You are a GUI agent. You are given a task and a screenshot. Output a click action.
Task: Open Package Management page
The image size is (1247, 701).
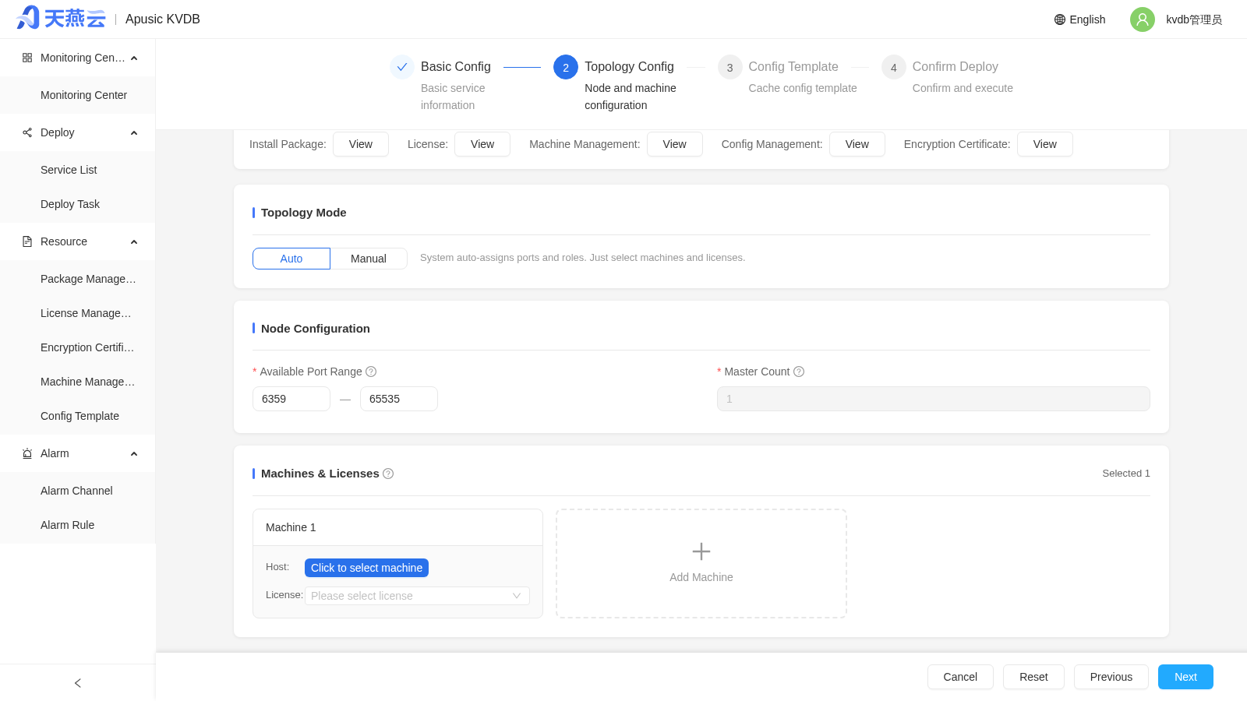pyautogui.click(x=78, y=279)
